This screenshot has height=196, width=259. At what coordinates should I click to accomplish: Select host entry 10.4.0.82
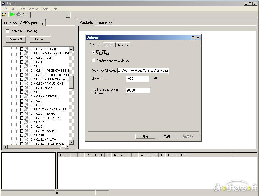tap(36, 66)
